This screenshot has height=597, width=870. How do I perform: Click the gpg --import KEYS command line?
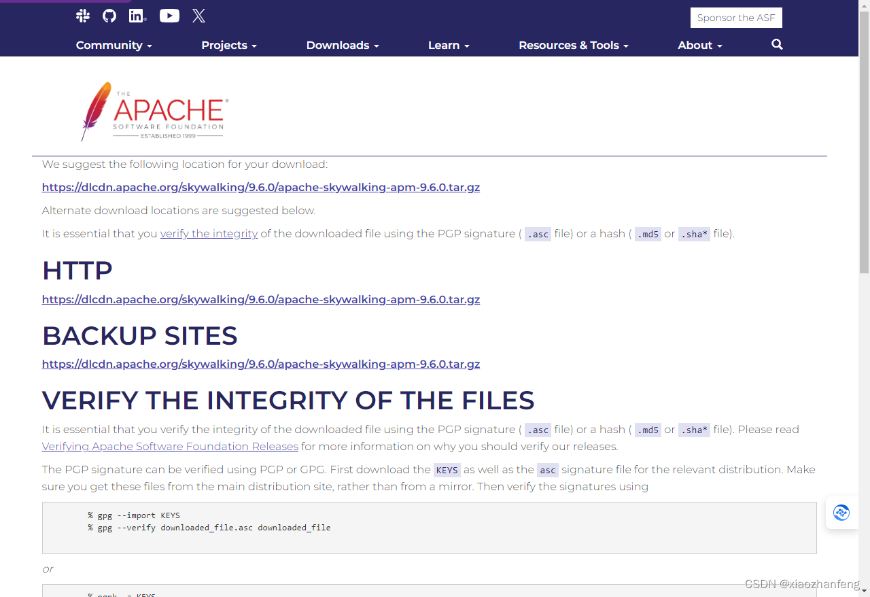click(x=134, y=515)
